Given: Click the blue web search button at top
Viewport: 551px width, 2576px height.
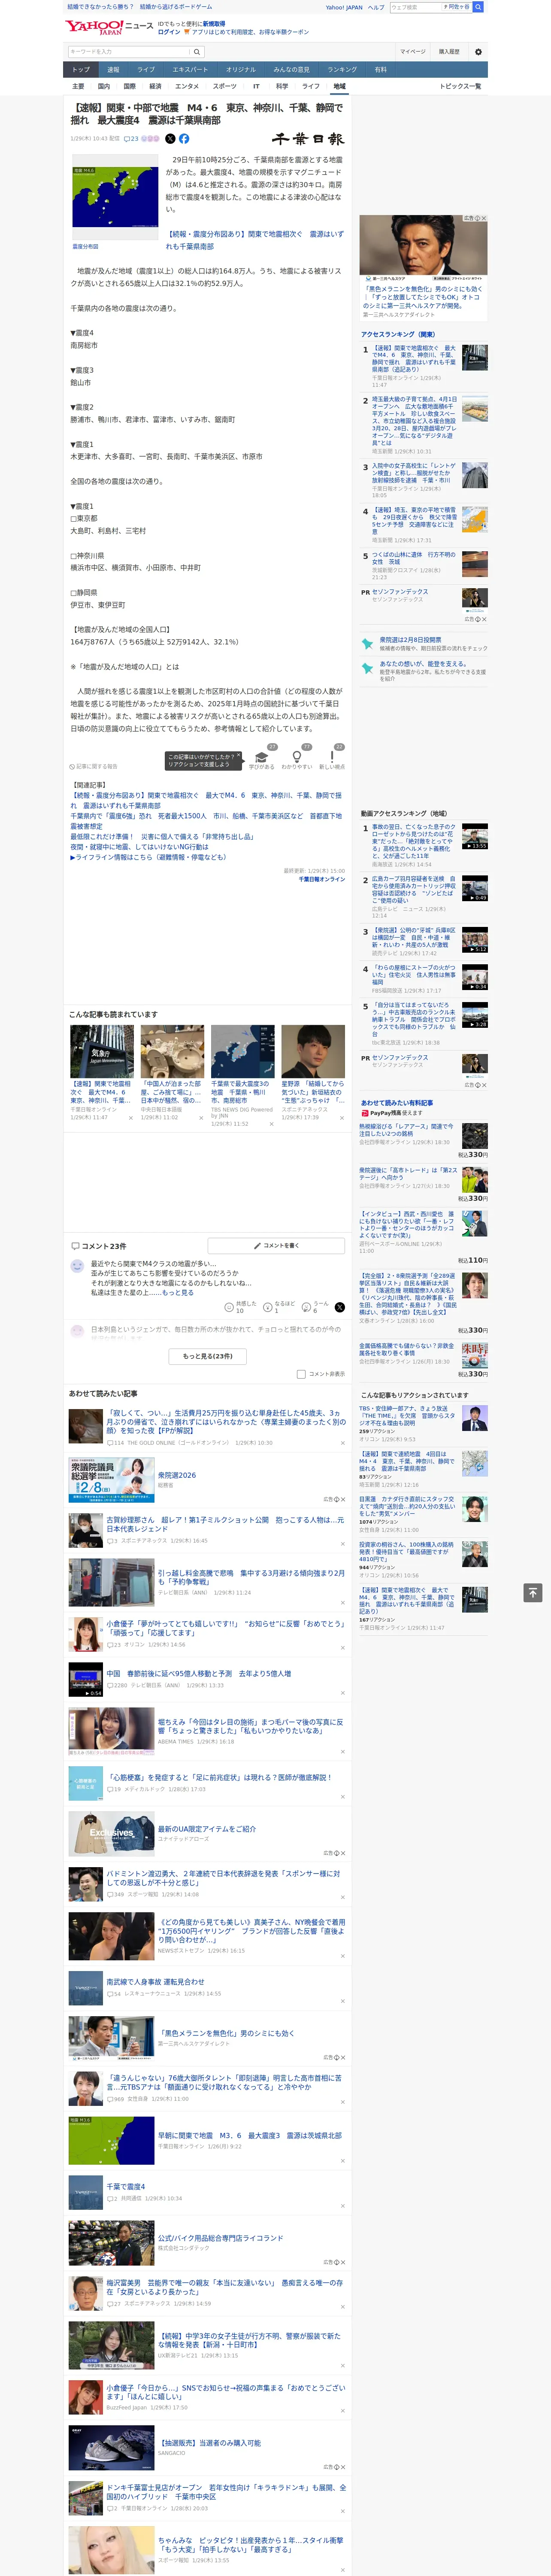Looking at the screenshot, I should click(x=478, y=7).
